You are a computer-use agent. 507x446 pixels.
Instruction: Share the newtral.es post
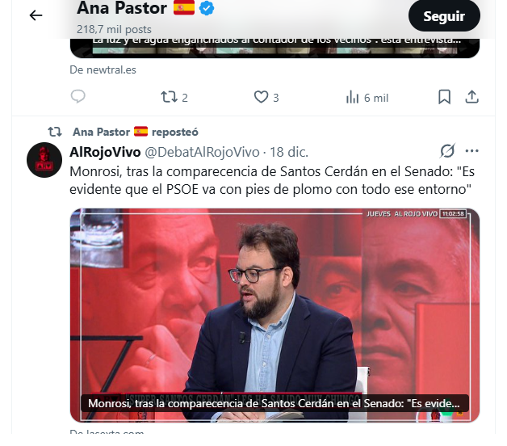pyautogui.click(x=471, y=97)
